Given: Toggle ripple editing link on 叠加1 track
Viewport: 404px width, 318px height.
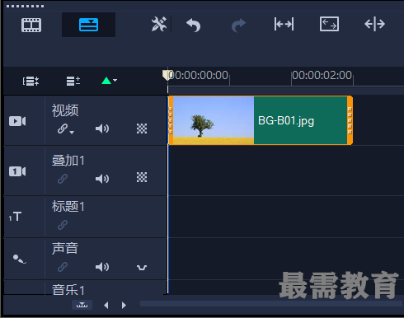Looking at the screenshot, I should pyautogui.click(x=63, y=179).
